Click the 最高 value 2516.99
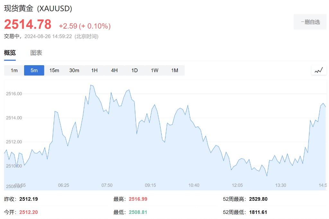The image size is (329, 219). (x=138, y=199)
